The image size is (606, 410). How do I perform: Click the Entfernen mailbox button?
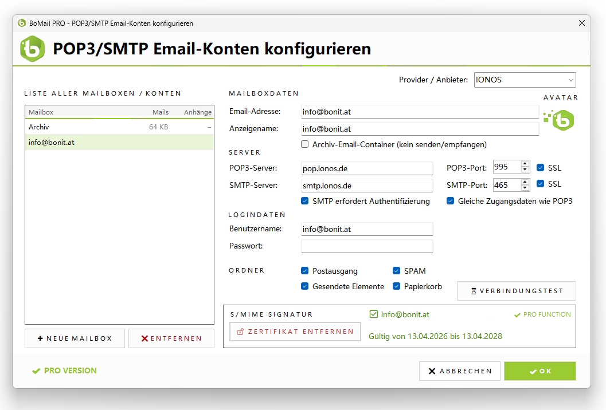click(x=171, y=338)
